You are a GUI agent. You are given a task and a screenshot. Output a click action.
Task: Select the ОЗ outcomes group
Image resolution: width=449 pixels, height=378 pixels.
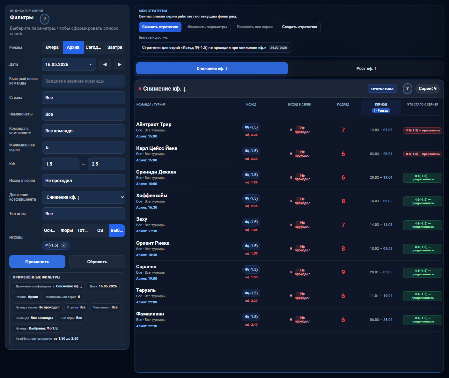pos(100,230)
